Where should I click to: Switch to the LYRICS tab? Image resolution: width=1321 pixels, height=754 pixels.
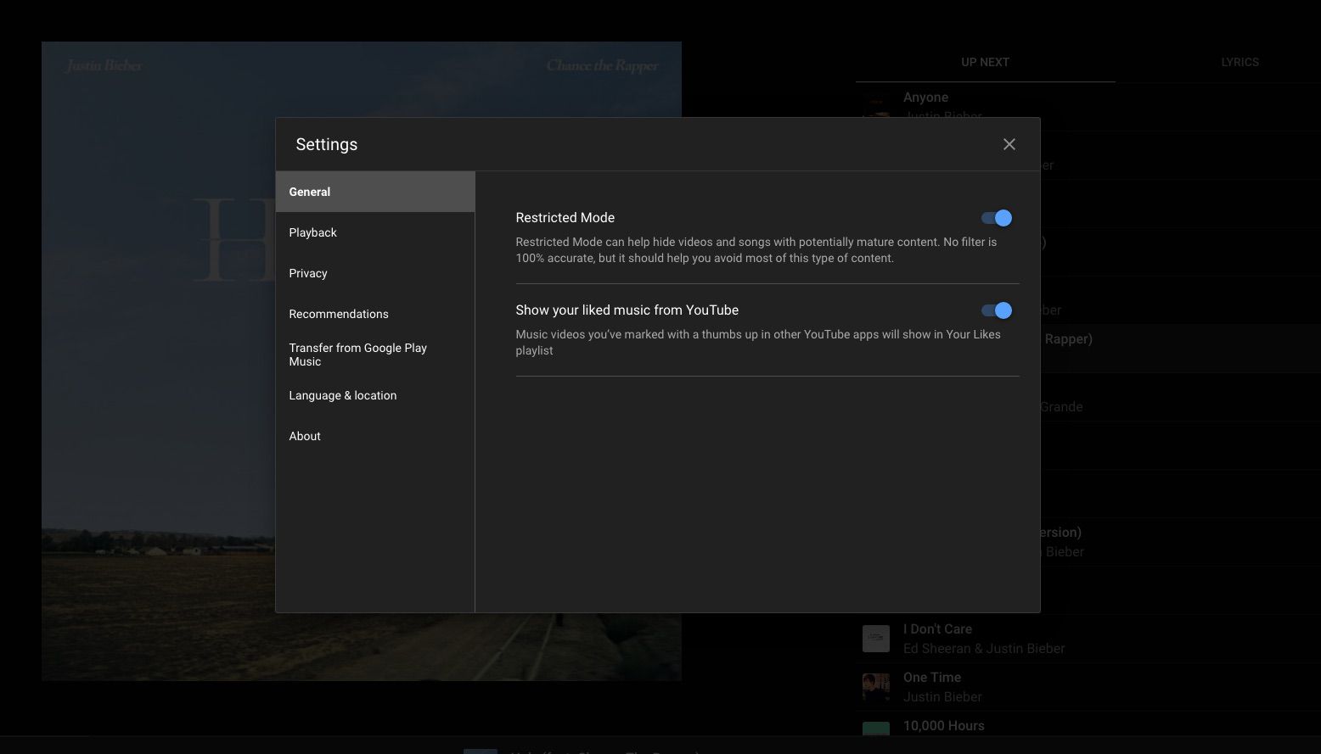1239,62
